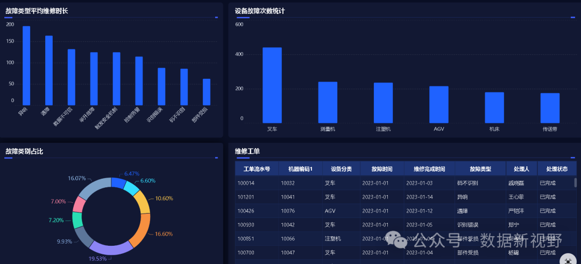Viewport: 581px width, 264px height.
Task: Click the 16.07% percentage label
Action: click(77, 178)
